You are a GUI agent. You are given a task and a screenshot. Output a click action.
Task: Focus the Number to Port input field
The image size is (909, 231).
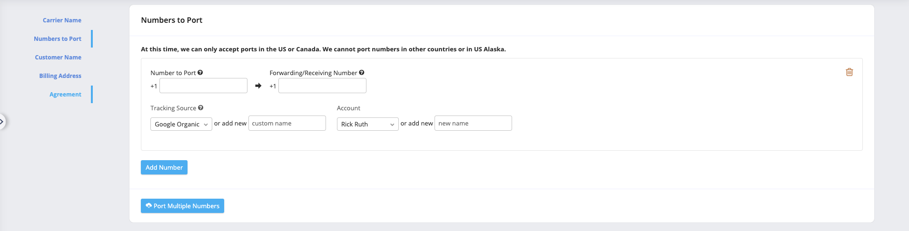click(203, 86)
